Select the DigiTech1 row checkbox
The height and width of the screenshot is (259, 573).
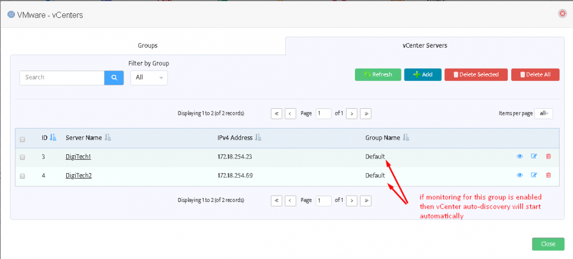[x=23, y=157]
